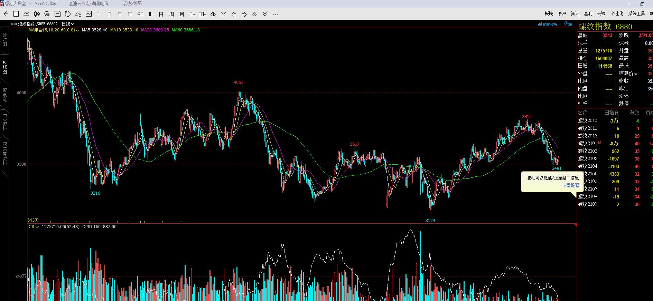Select the 螺纹2101 contract row
The height and width of the screenshot is (301, 653).
pos(588,143)
